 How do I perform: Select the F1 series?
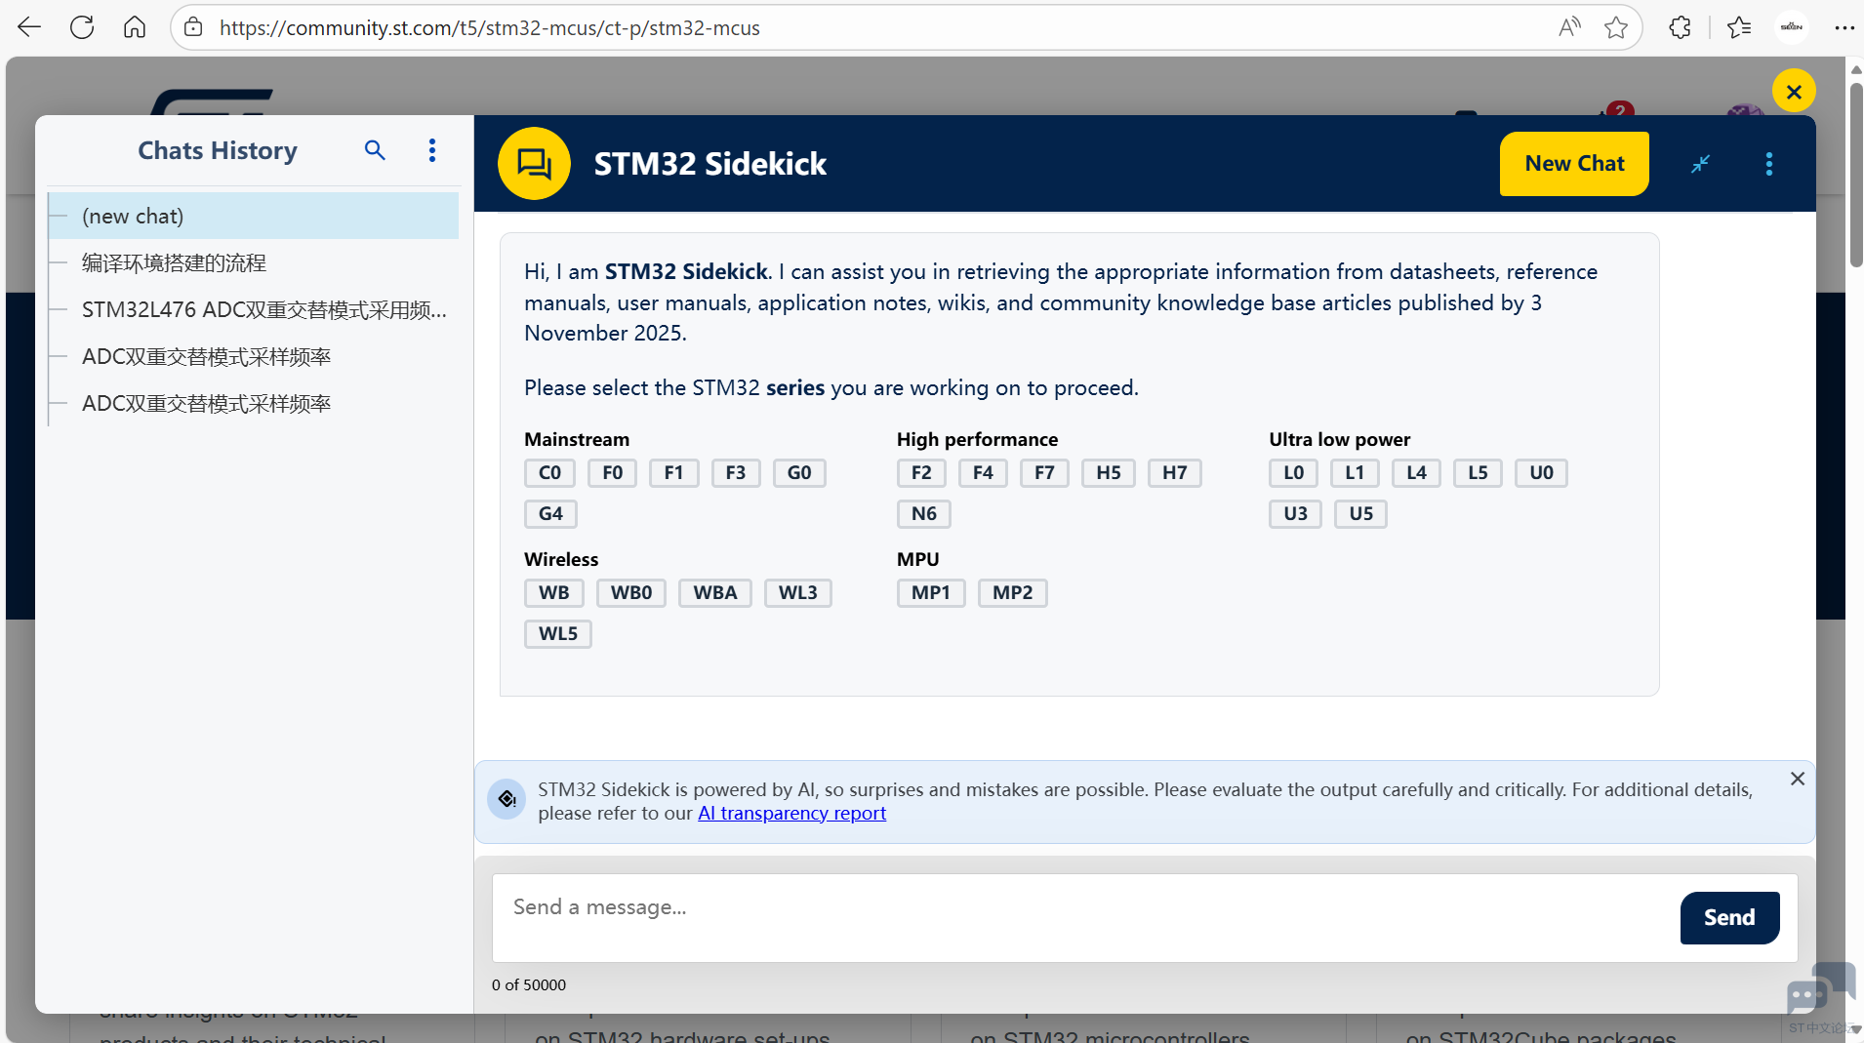[673, 473]
